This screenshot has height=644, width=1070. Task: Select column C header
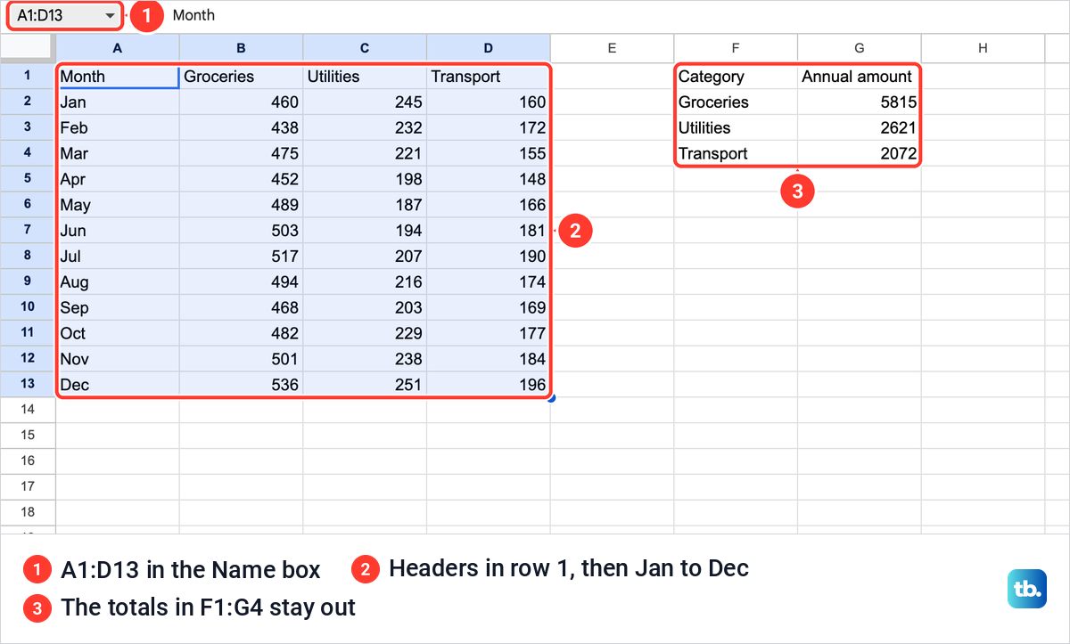[x=365, y=48]
